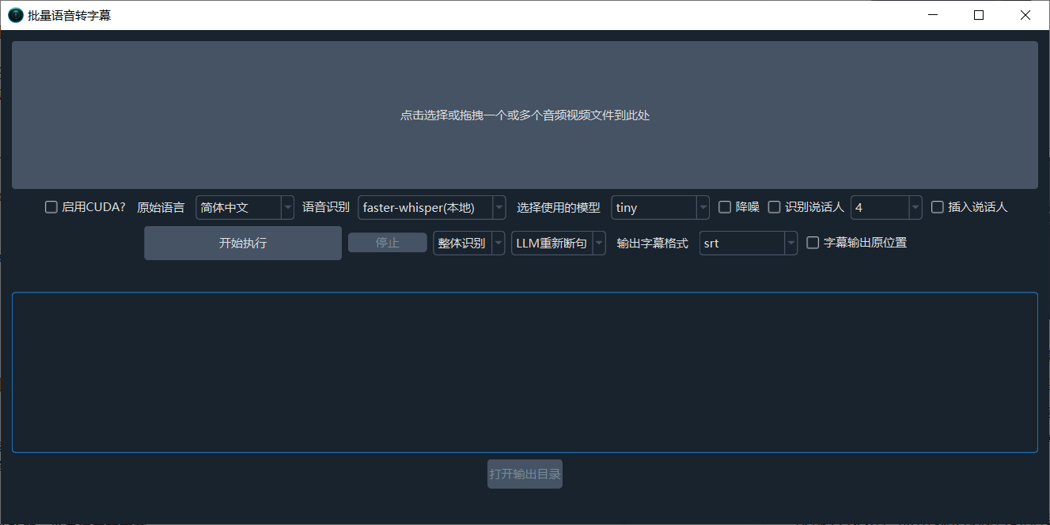Expand the speaker count dropdown showing 4
This screenshot has width=1050, height=525.
click(886, 207)
